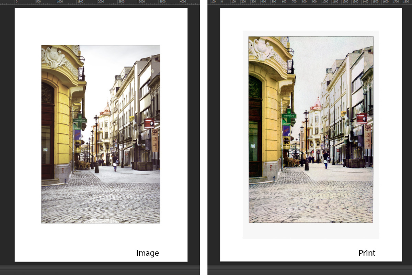Image resolution: width=412 pixels, height=275 pixels.
Task: Click the bottom status bar of Print window
Action: tap(309, 268)
